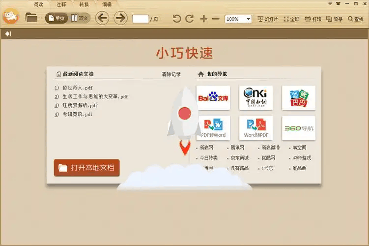
Task: Click the 打印 print button
Action: 313,19
